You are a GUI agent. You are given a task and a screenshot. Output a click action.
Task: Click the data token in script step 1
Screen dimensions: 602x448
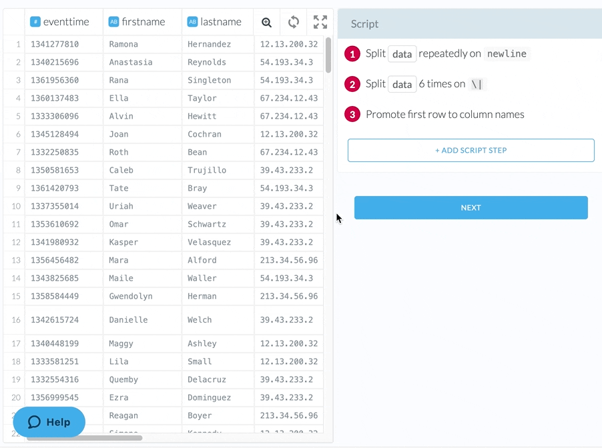click(402, 54)
